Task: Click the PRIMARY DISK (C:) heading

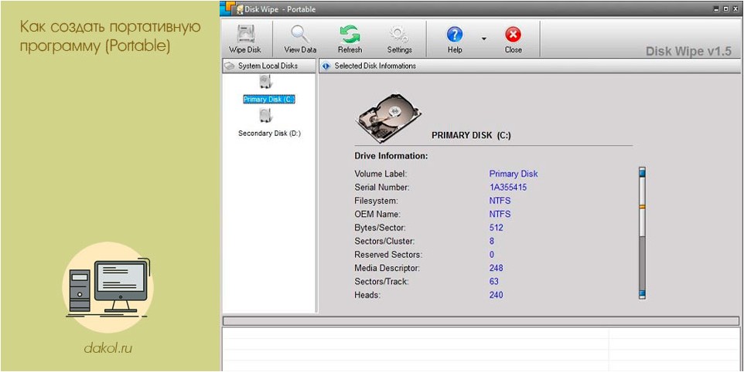Action: [471, 135]
